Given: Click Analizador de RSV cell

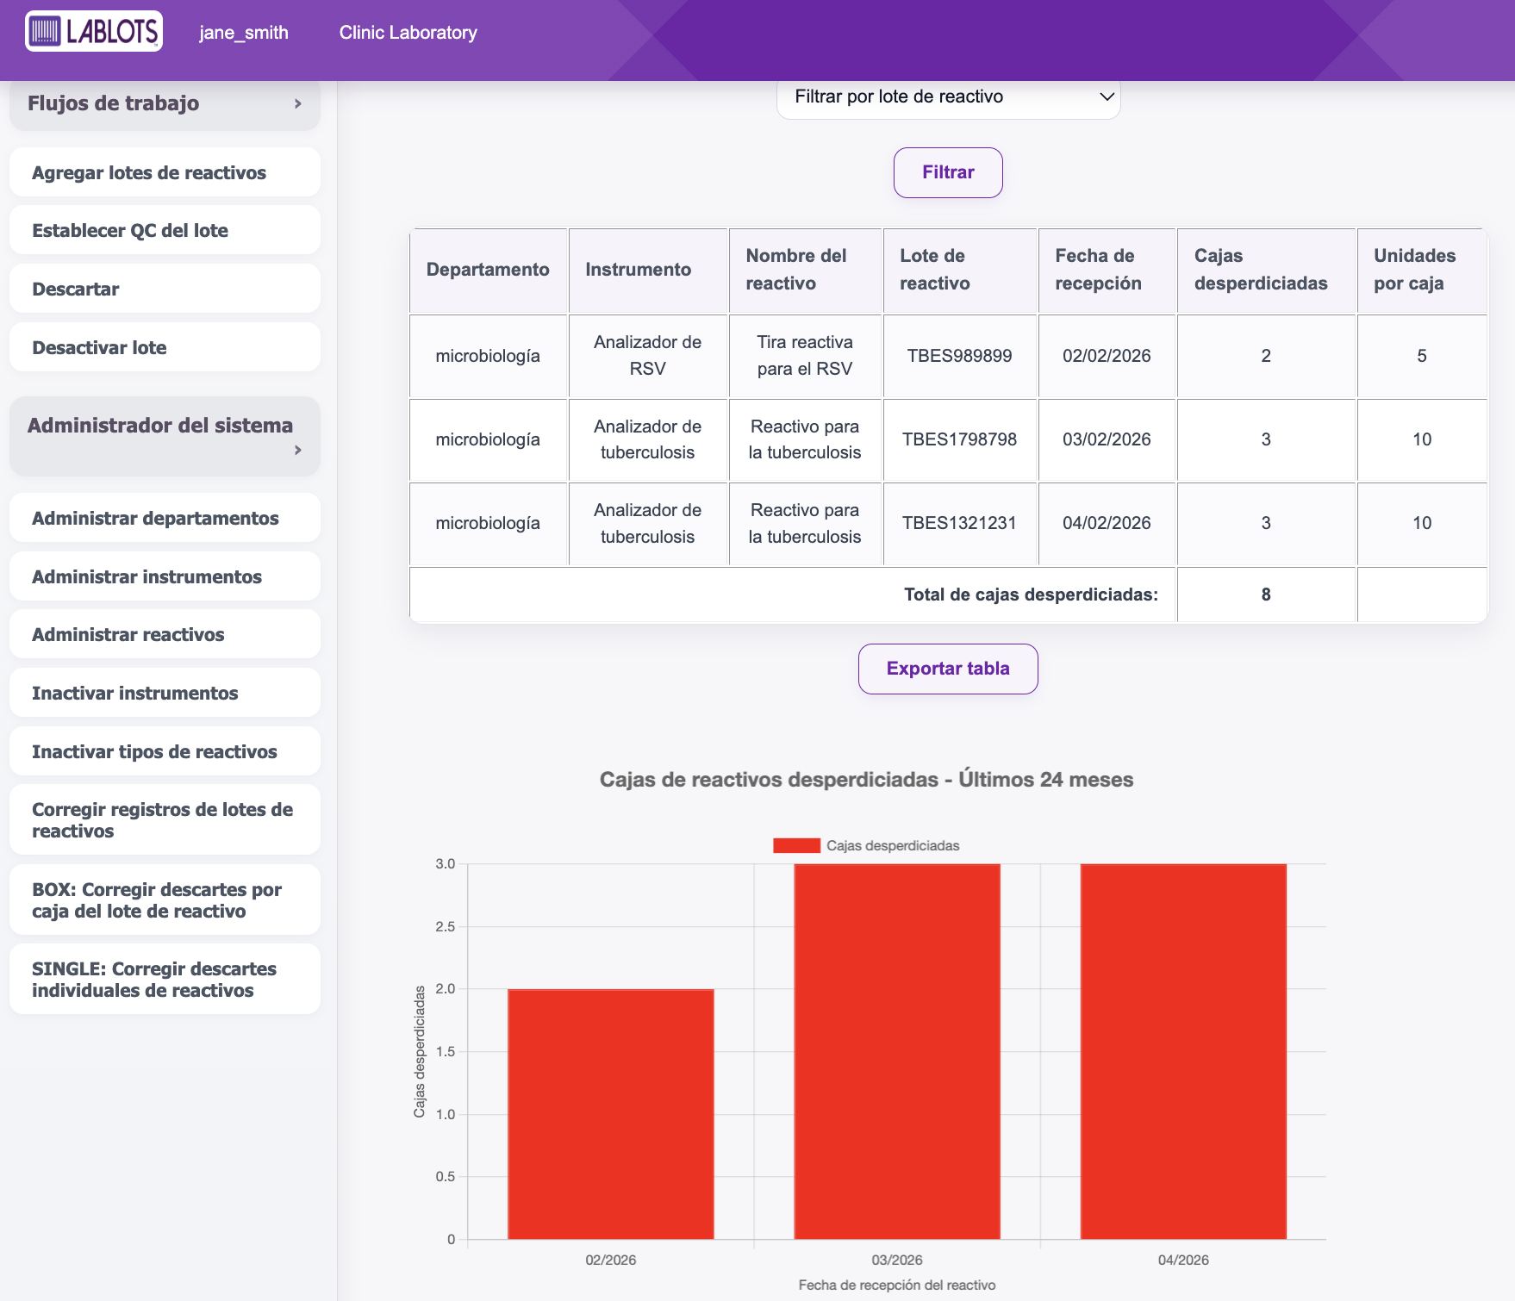Looking at the screenshot, I should click(x=648, y=356).
